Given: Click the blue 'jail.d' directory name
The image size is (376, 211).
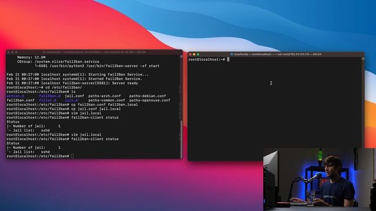Looking at the screenshot, I should (71, 100).
